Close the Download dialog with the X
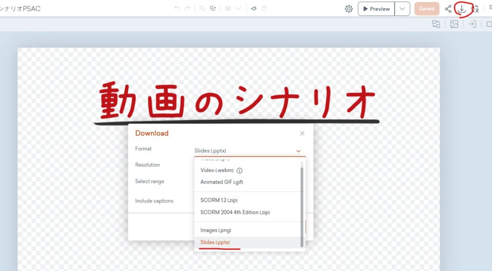The height and width of the screenshot is (271, 492). click(302, 133)
